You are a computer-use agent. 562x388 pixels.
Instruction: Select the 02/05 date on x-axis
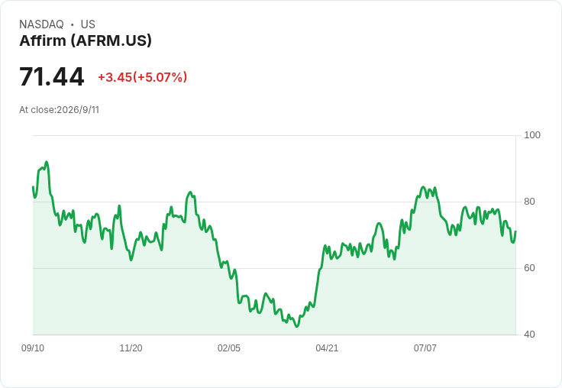click(229, 348)
